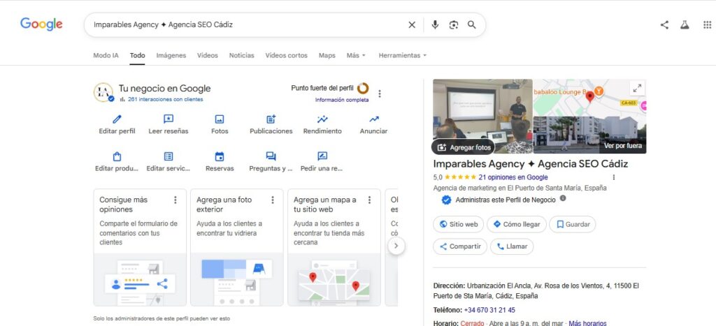Clear the search box with X icon

click(412, 24)
